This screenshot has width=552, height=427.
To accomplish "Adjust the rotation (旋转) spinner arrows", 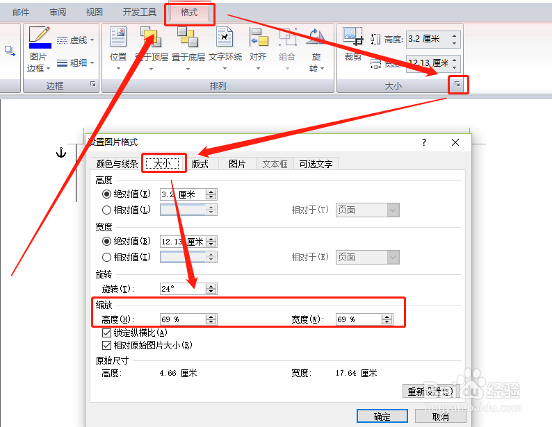I will 211,289.
